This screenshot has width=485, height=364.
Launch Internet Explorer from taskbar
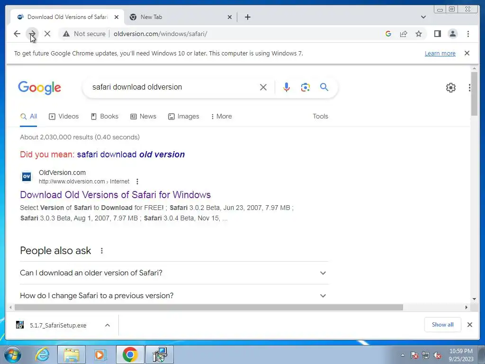click(42, 355)
